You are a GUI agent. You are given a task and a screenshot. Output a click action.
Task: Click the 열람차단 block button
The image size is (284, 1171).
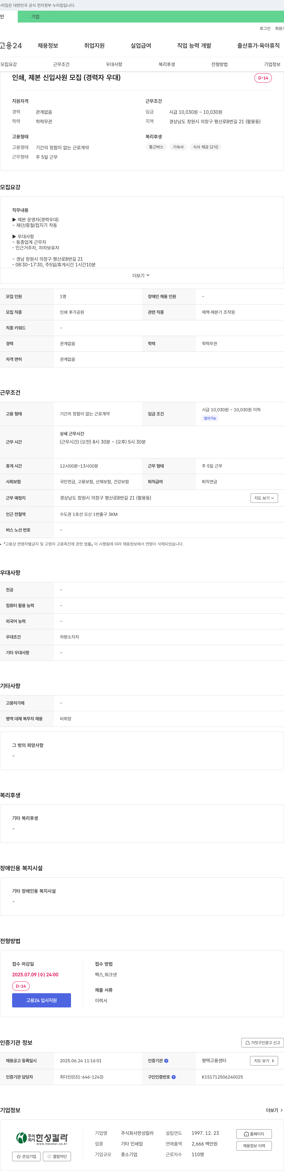(x=57, y=1156)
